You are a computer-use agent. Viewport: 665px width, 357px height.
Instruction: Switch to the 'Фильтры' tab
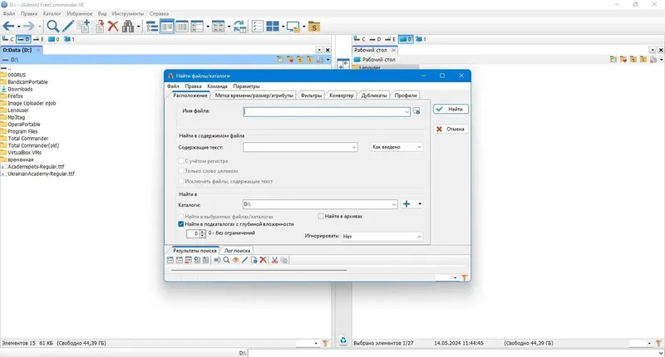311,95
